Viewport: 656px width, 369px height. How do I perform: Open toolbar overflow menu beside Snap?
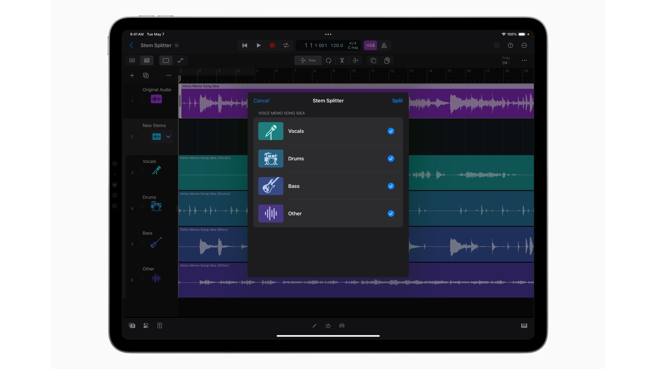[x=524, y=60]
